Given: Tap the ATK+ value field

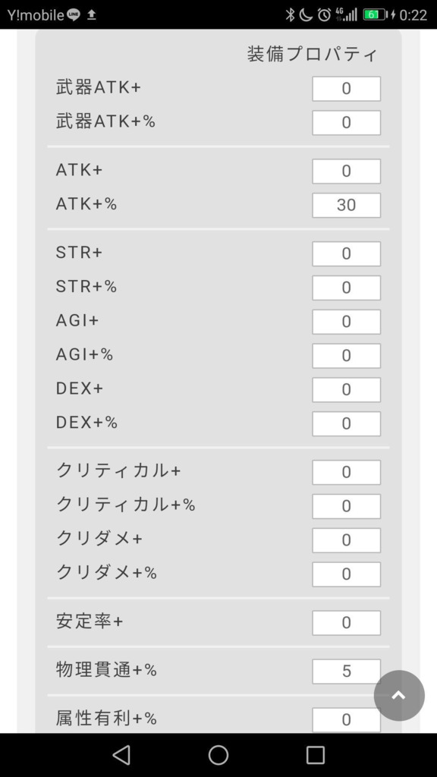Looking at the screenshot, I should click(x=346, y=171).
